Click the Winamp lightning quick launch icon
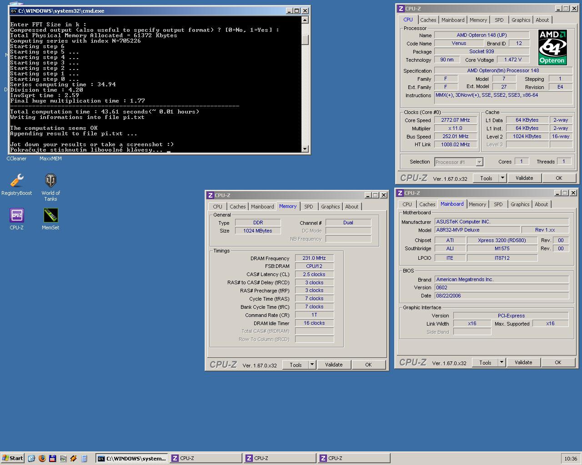Viewport: 582px width, 465px height. coord(74,458)
